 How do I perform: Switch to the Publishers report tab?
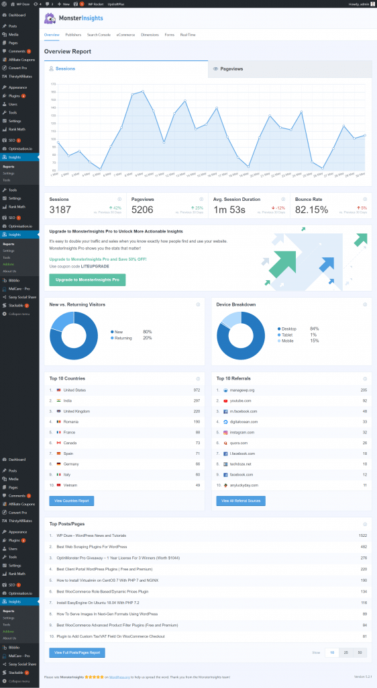tap(73, 34)
